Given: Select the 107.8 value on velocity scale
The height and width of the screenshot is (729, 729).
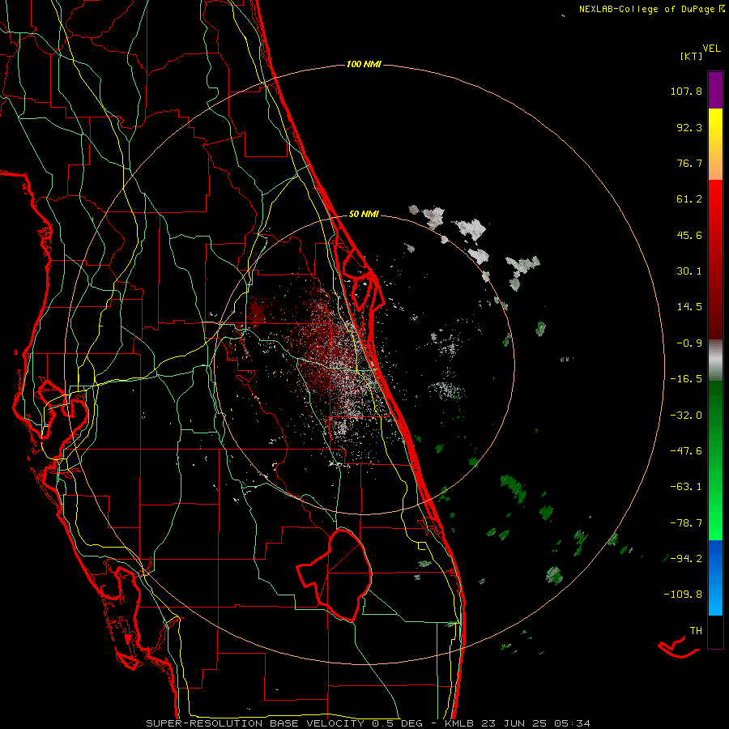Looking at the screenshot, I should pyautogui.click(x=686, y=91).
